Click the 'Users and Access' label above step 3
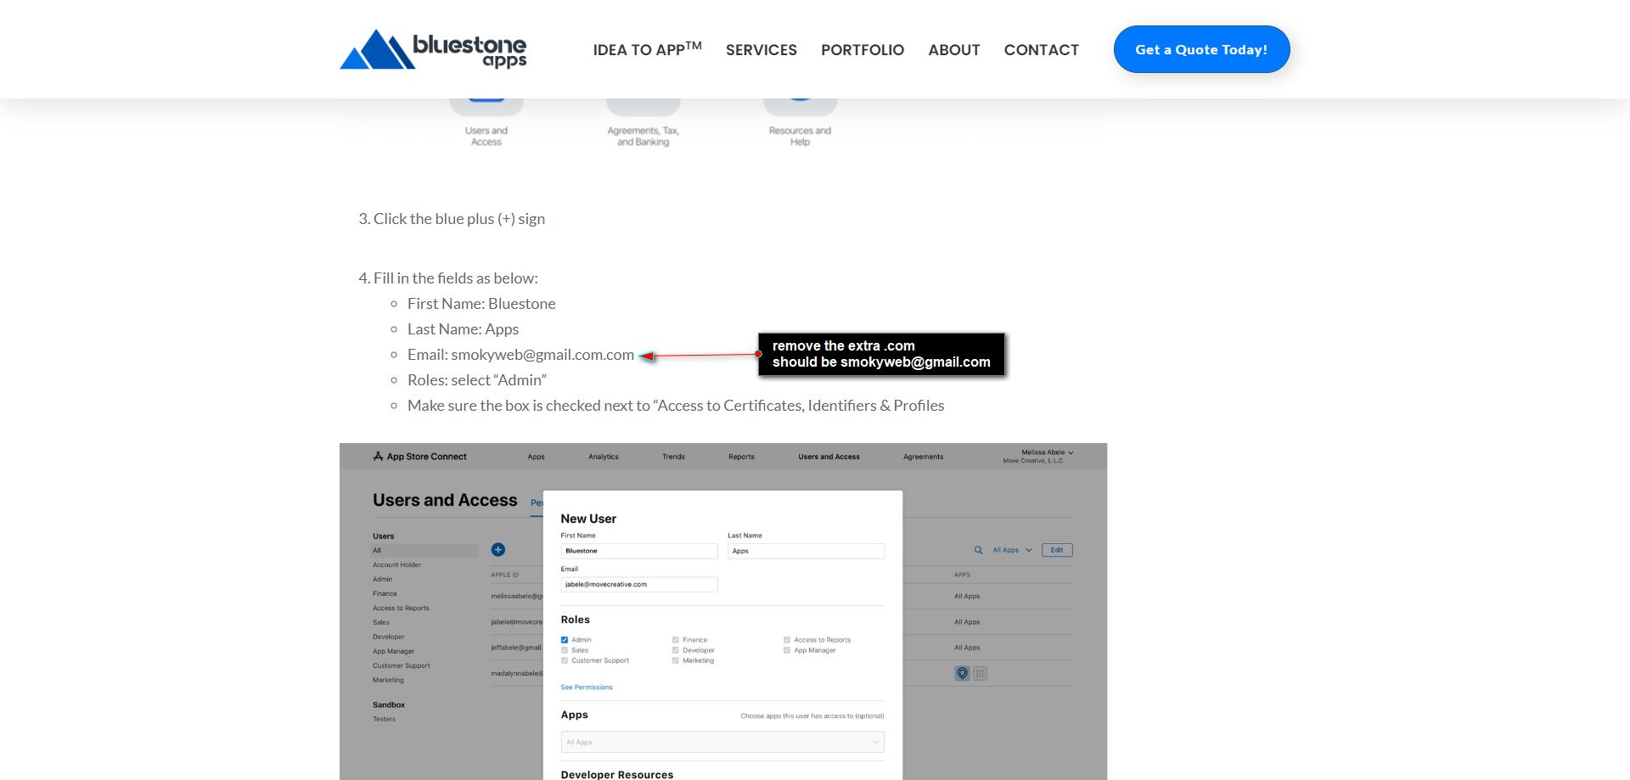Image resolution: width=1630 pixels, height=780 pixels. (486, 136)
